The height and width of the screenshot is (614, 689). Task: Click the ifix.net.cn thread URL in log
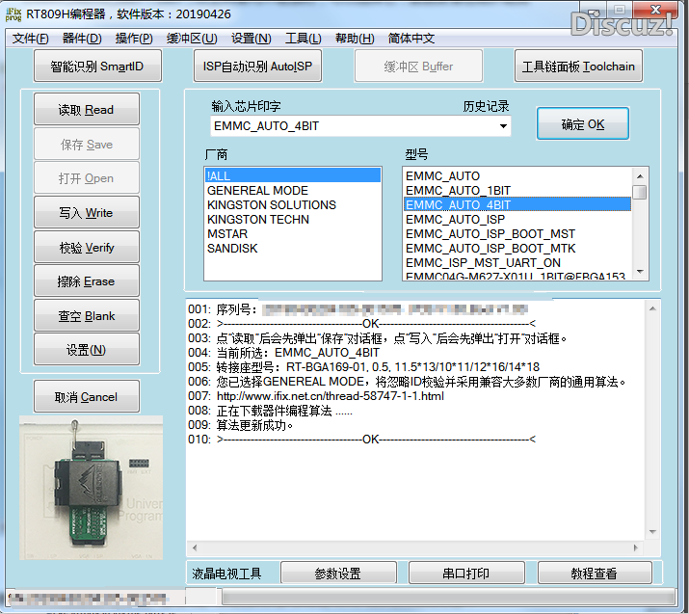pyautogui.click(x=331, y=396)
